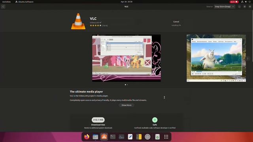Open the circular play-icon app in dock

click(147, 137)
